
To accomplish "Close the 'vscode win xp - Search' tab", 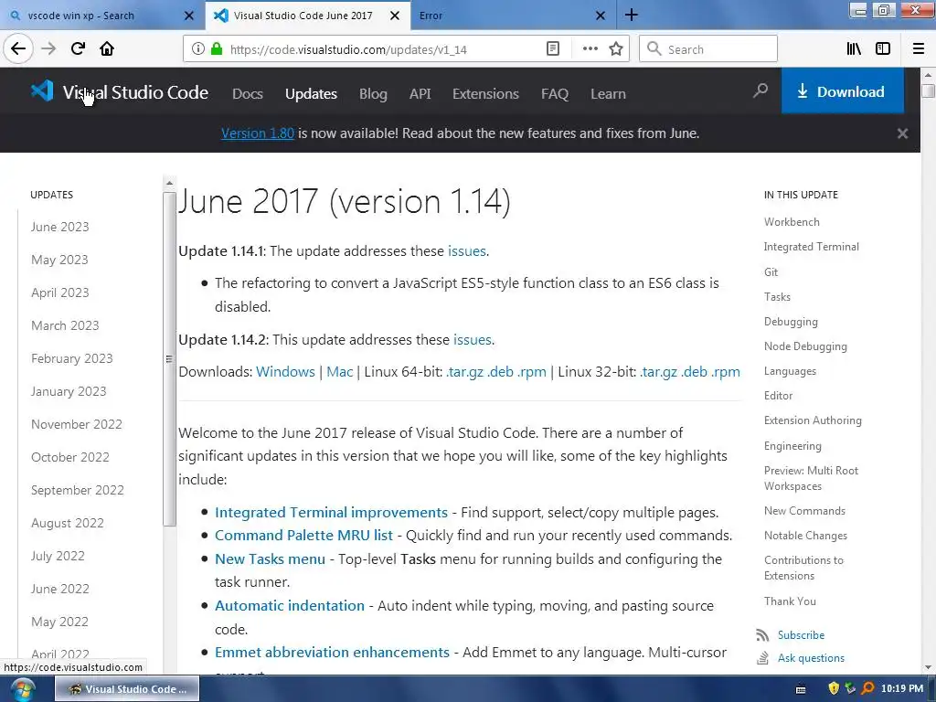I will point(188,16).
